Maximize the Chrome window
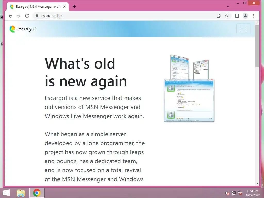 click(x=245, y=3)
